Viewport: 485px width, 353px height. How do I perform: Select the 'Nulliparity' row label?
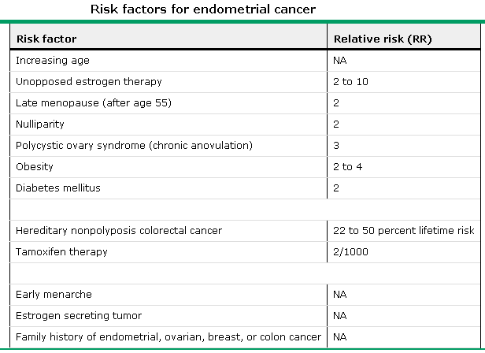click(x=40, y=124)
